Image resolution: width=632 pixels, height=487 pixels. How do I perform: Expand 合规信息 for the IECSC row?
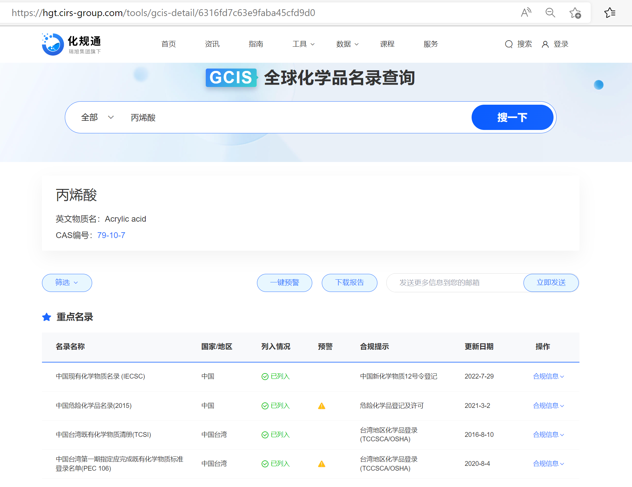pos(548,376)
